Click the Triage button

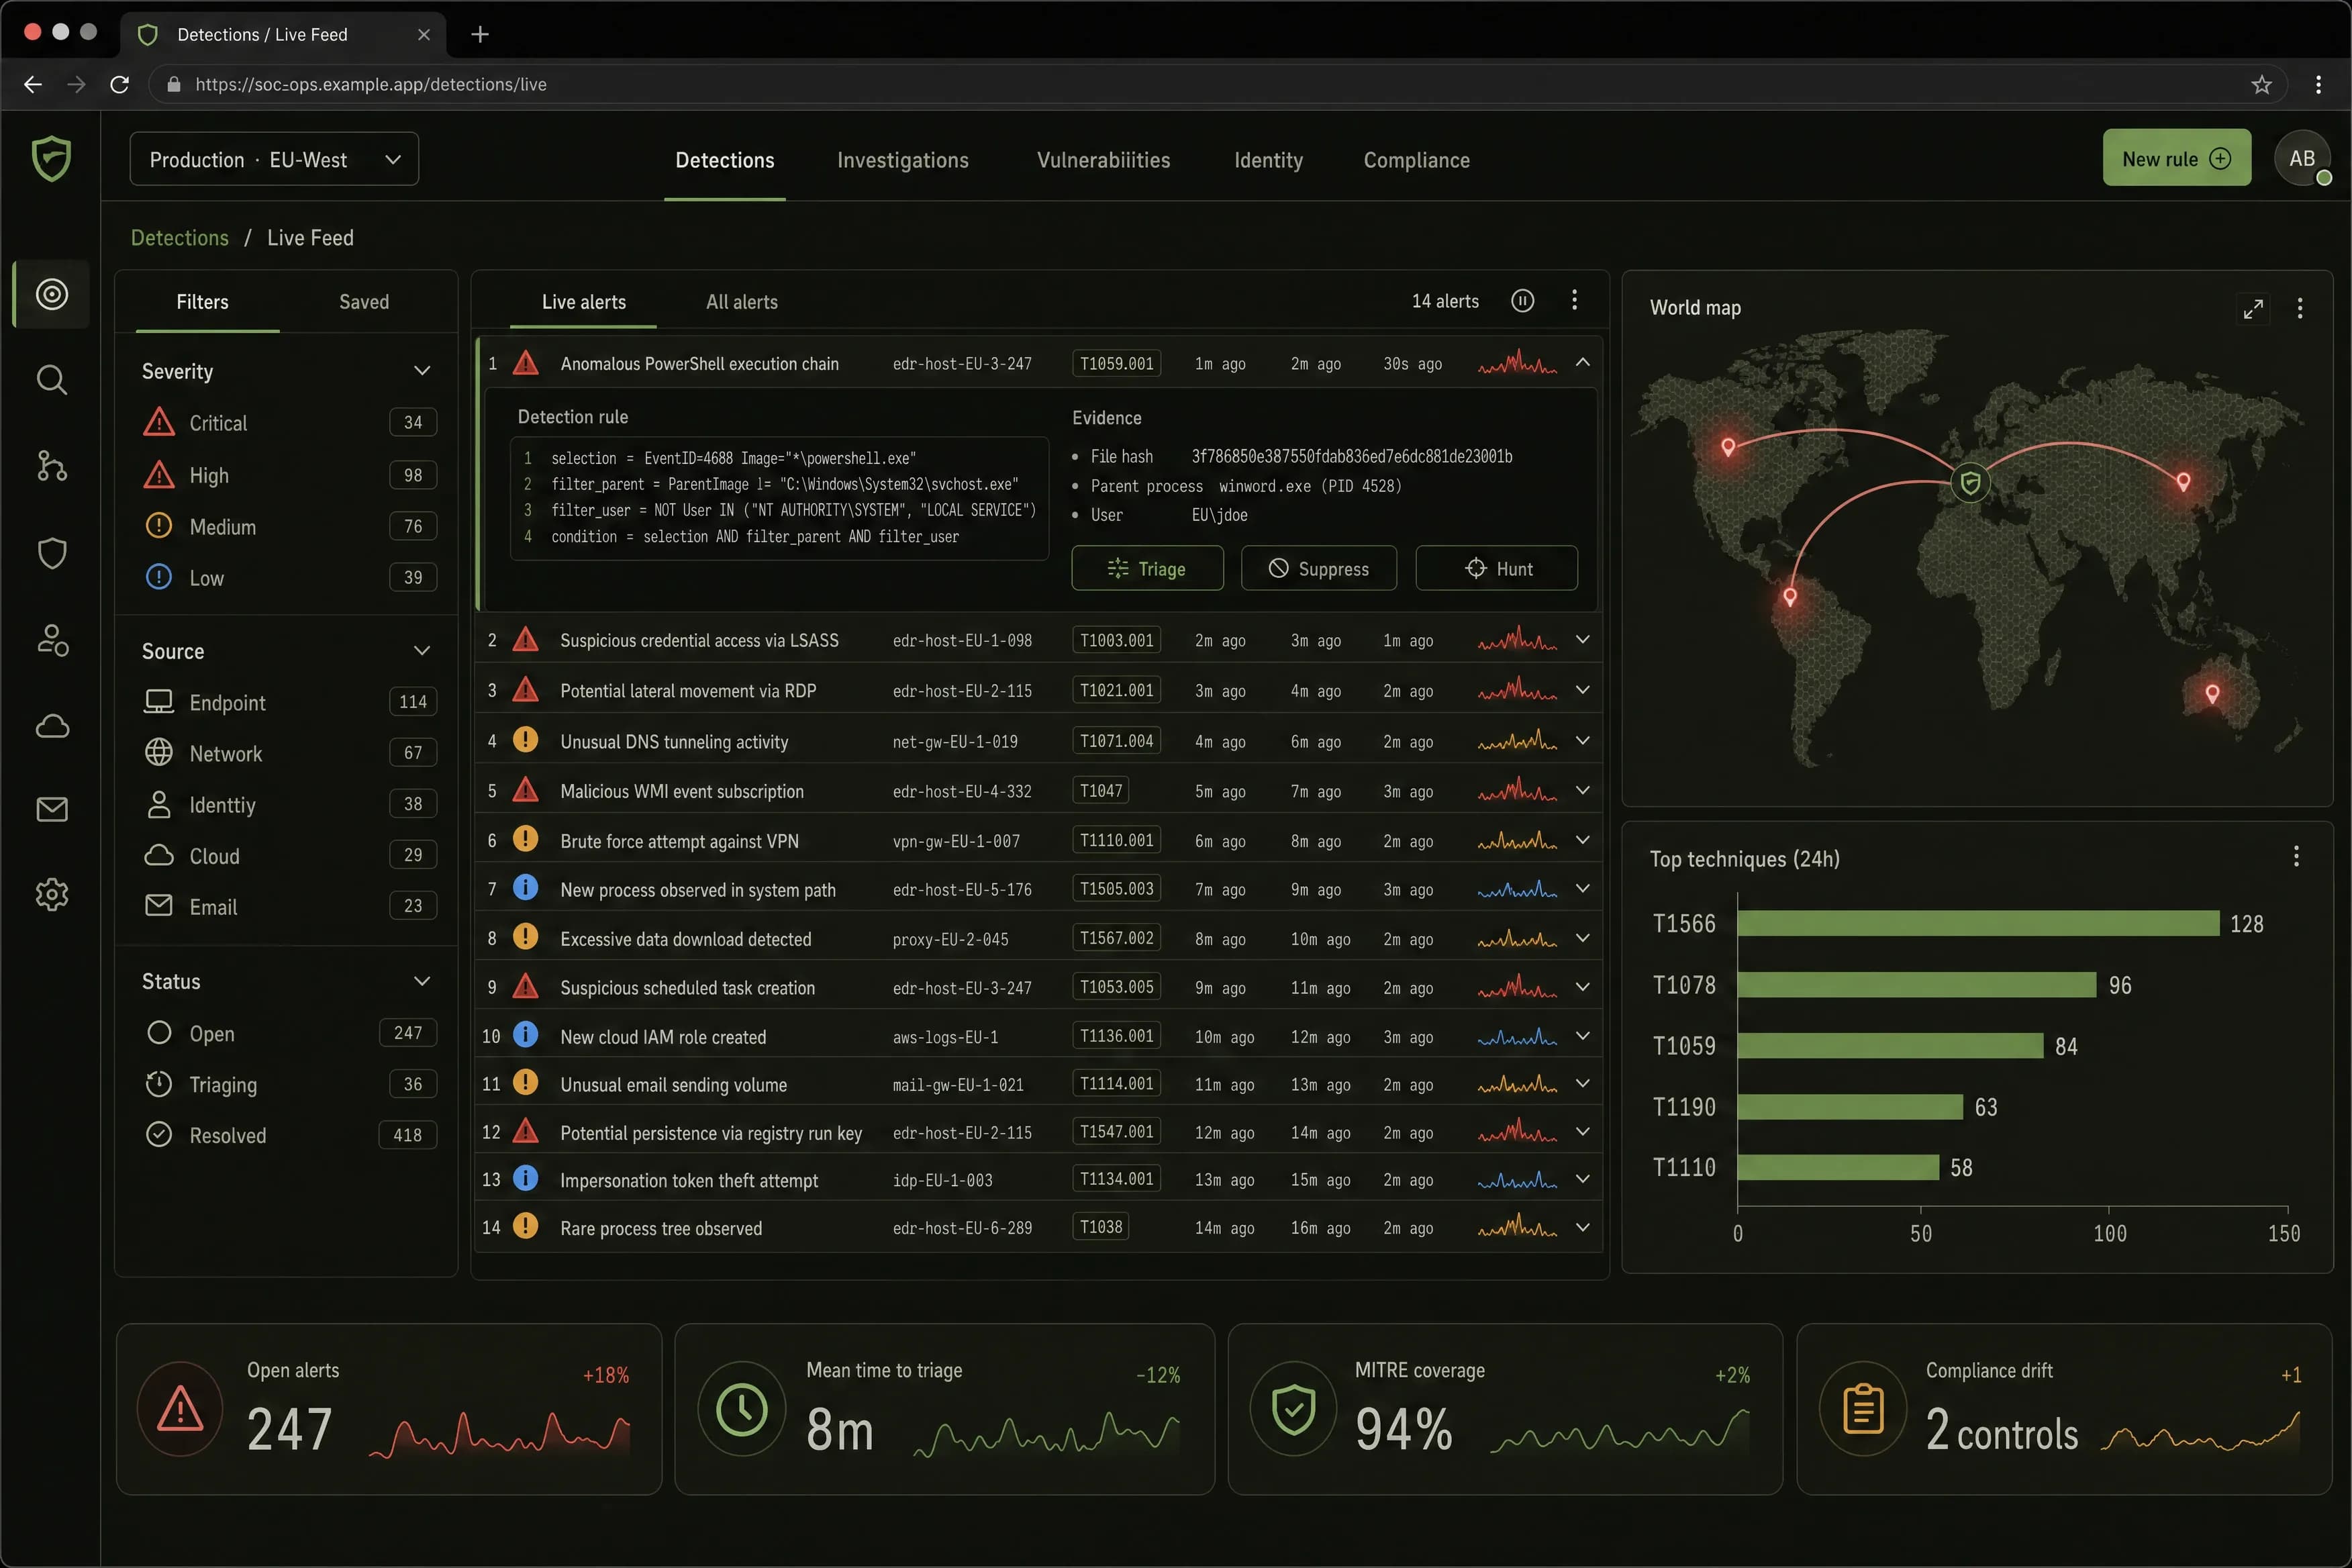click(x=1147, y=568)
